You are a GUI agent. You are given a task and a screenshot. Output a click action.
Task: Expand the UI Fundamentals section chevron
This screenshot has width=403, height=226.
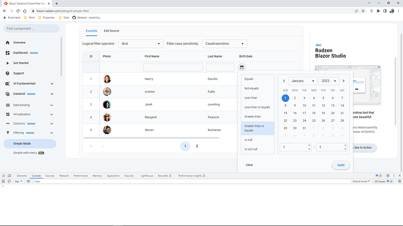click(x=52, y=83)
